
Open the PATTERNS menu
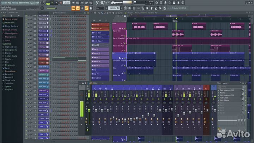coord(16,2)
